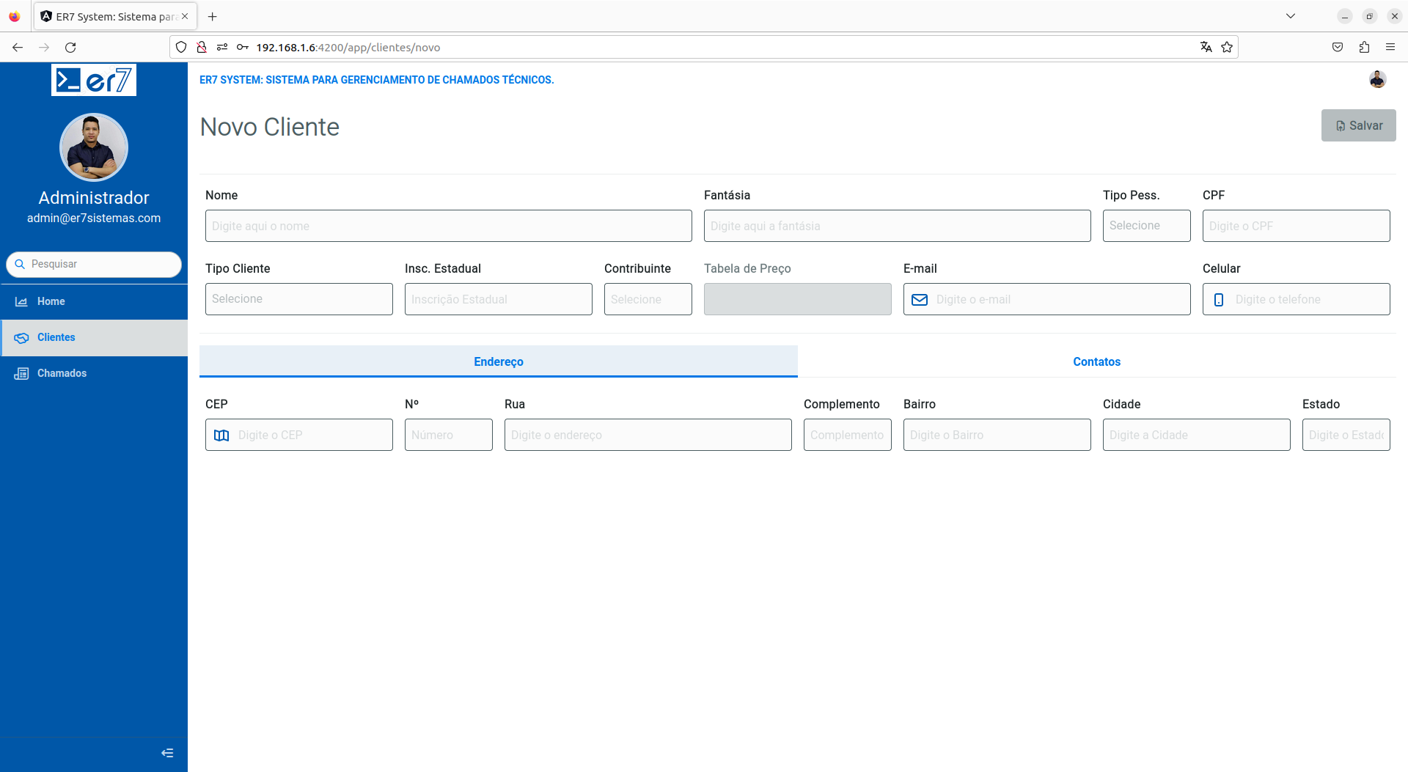Focus the Inscrição Estadual input field

(499, 299)
